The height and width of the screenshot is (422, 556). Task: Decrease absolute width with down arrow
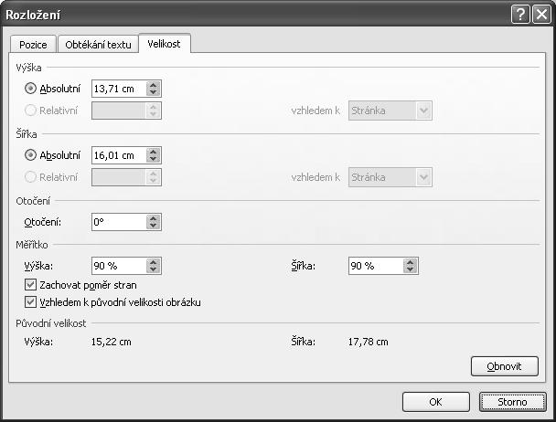point(154,159)
